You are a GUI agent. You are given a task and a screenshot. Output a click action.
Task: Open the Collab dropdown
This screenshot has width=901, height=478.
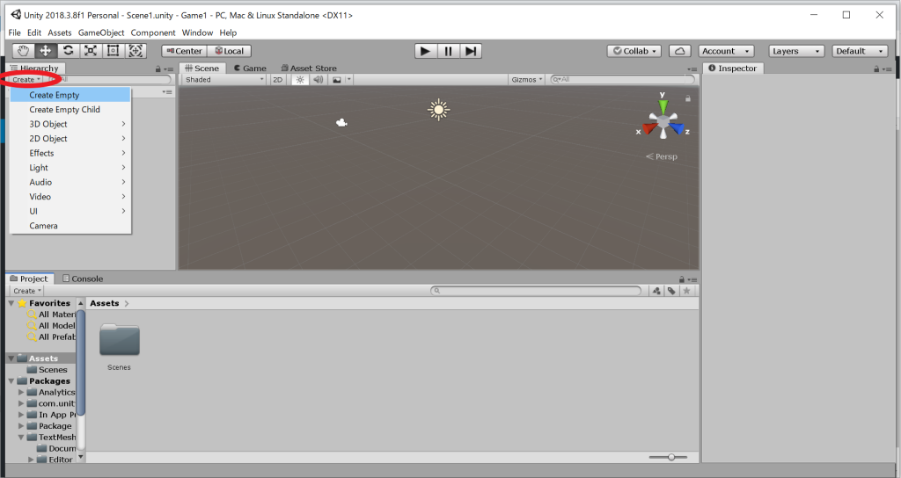(x=634, y=51)
